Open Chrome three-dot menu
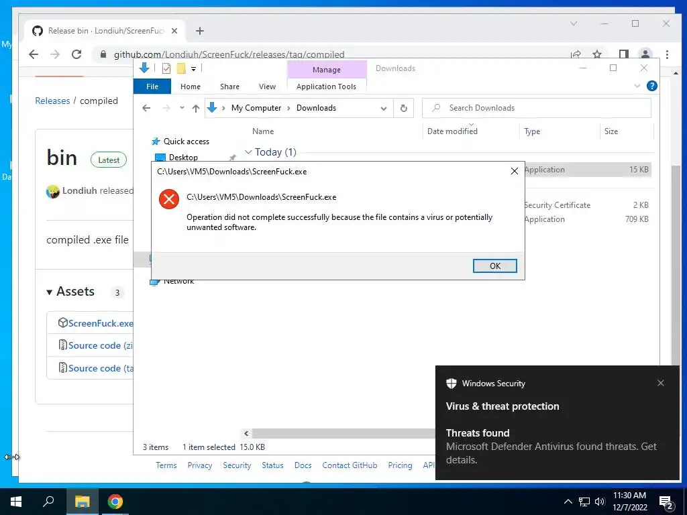This screenshot has width=687, height=515. pyautogui.click(x=667, y=54)
